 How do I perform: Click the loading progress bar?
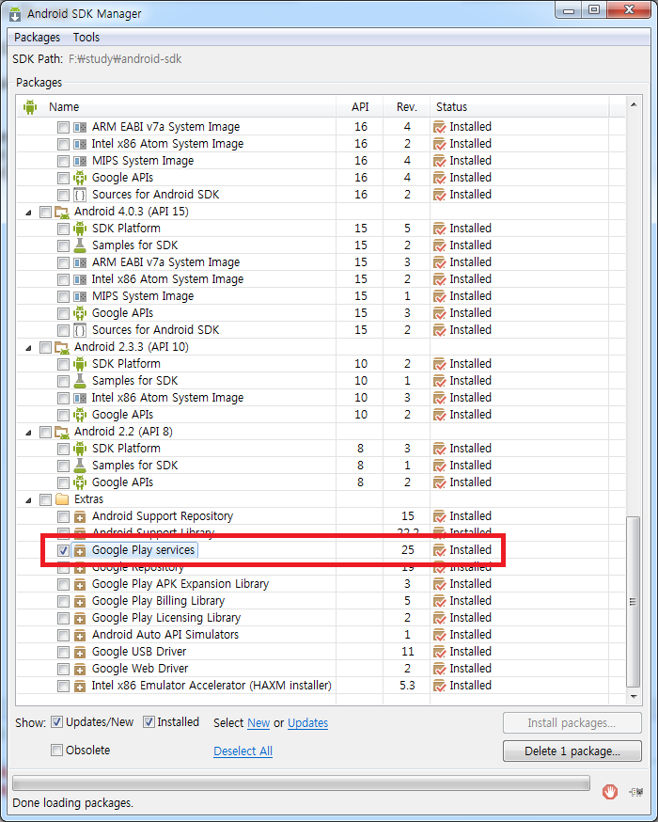[x=301, y=783]
